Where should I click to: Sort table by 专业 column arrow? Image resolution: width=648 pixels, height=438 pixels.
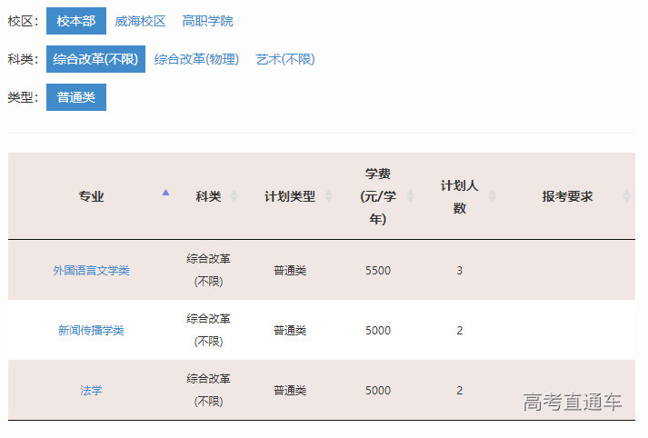(165, 193)
